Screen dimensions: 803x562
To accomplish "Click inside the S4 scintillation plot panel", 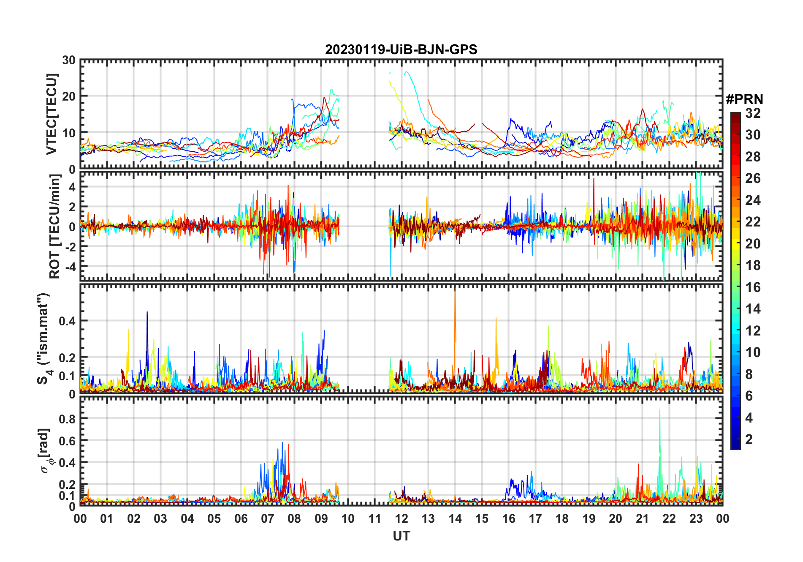I will click(401, 338).
